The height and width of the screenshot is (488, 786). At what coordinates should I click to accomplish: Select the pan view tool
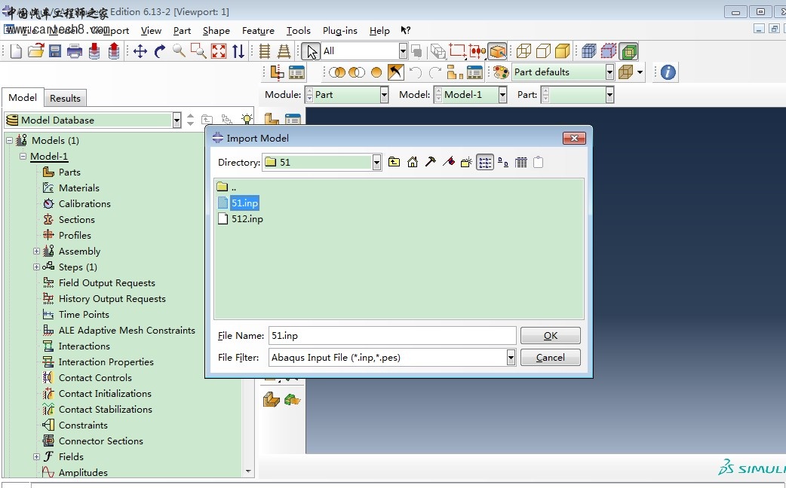point(140,51)
